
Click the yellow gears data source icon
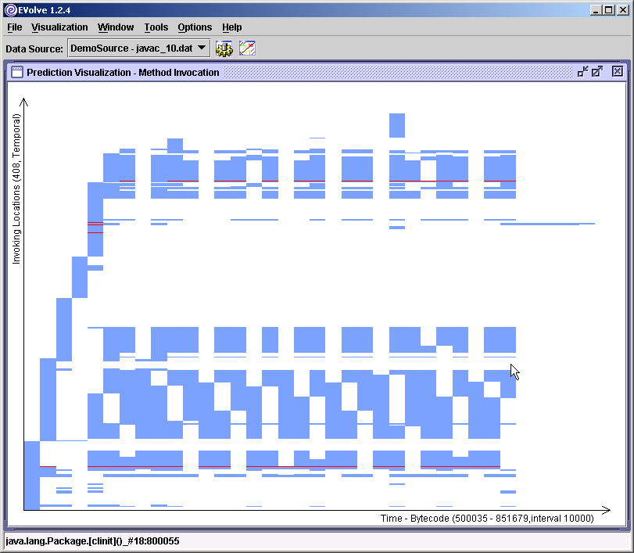tap(224, 48)
